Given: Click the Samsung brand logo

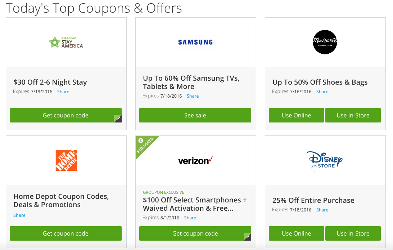Looking at the screenshot, I should pyautogui.click(x=195, y=42).
